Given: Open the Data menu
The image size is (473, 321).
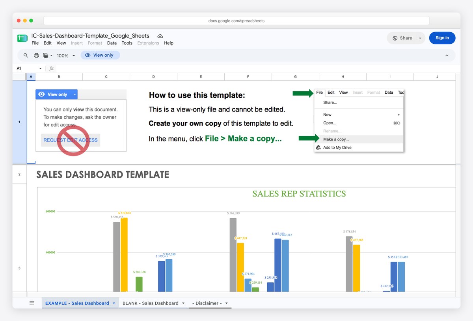Looking at the screenshot, I should point(112,43).
